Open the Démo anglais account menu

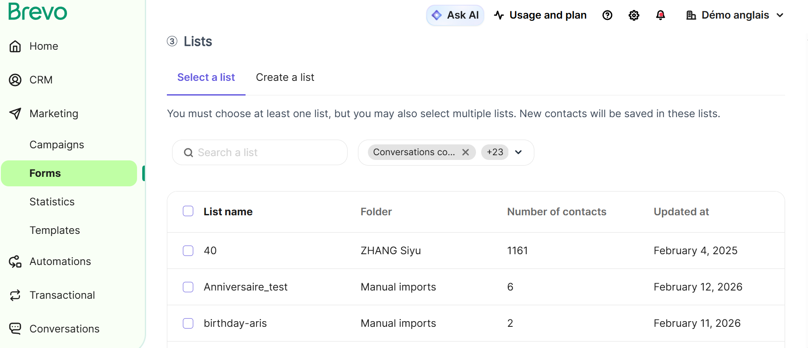pos(735,16)
